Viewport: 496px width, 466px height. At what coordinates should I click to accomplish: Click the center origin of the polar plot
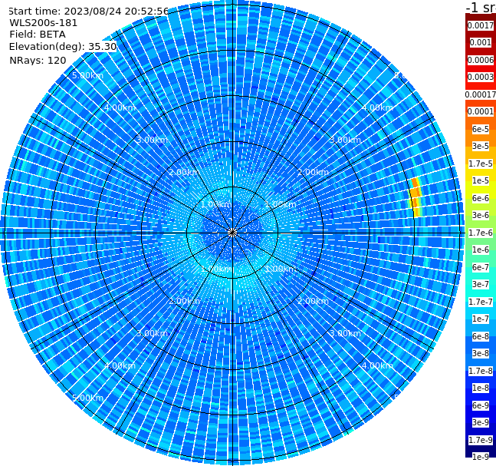pyautogui.click(x=232, y=233)
